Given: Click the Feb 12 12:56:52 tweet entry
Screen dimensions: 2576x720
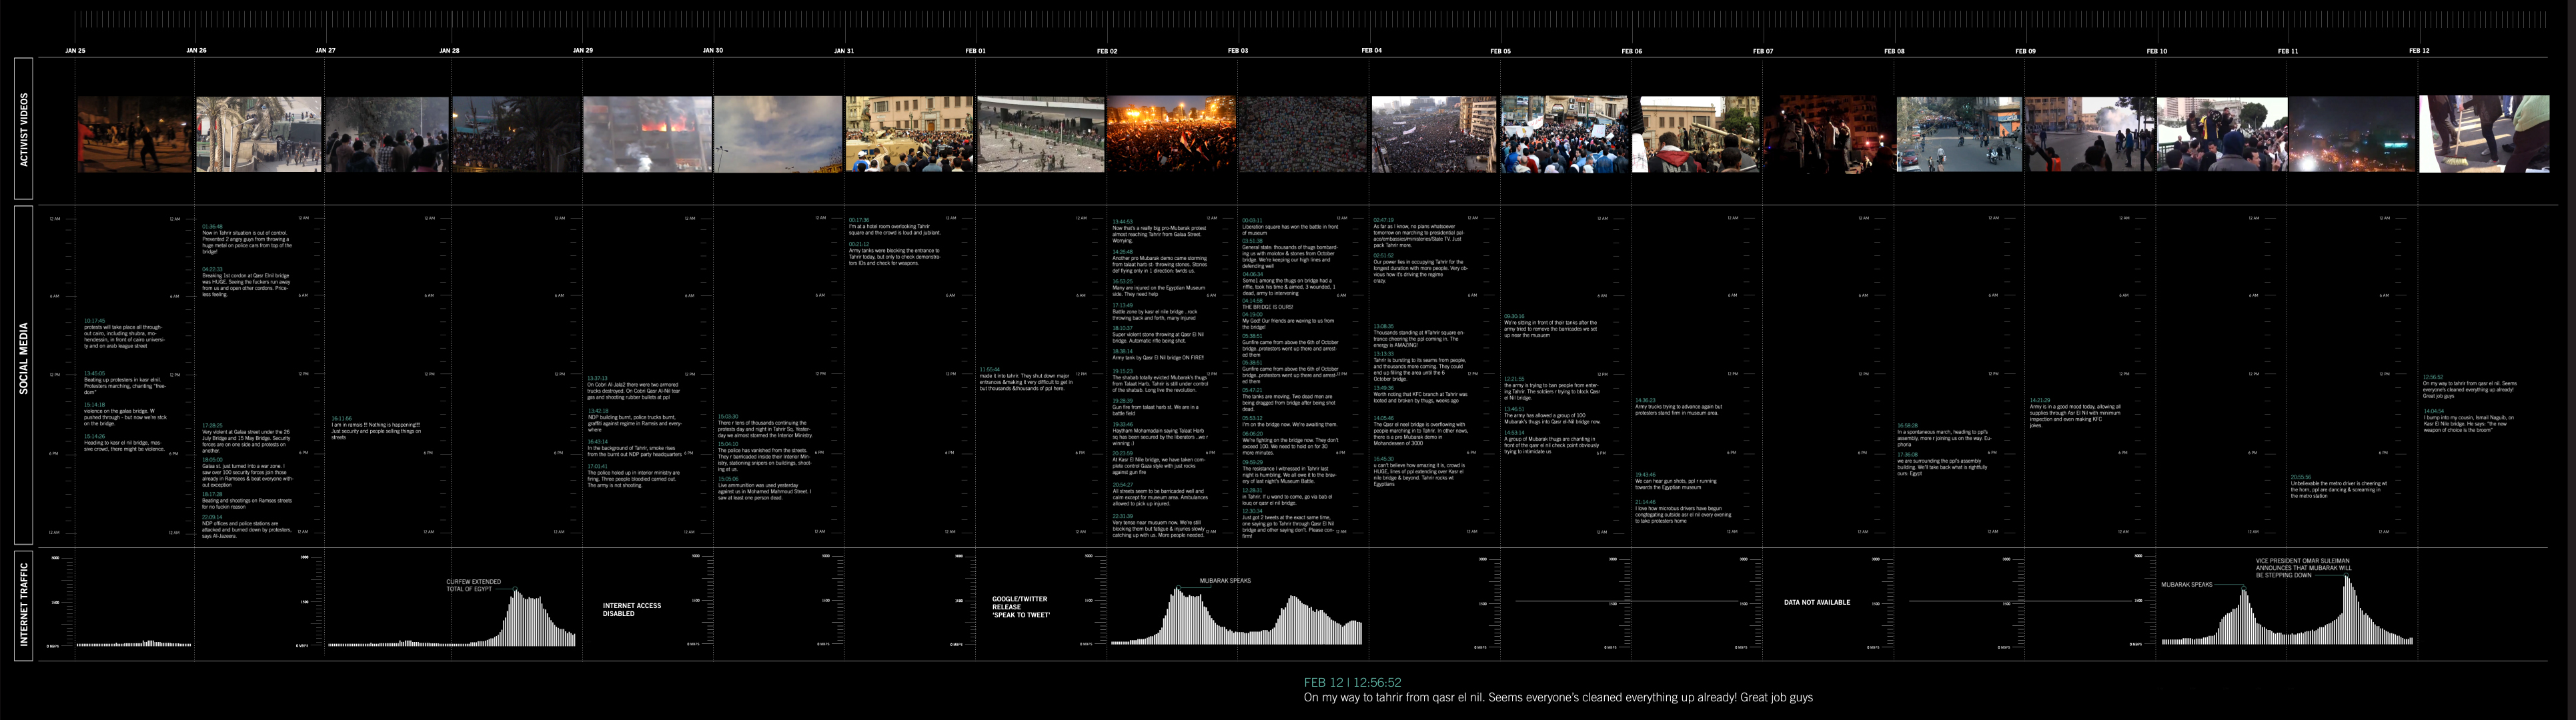Looking at the screenshot, I should (2469, 386).
